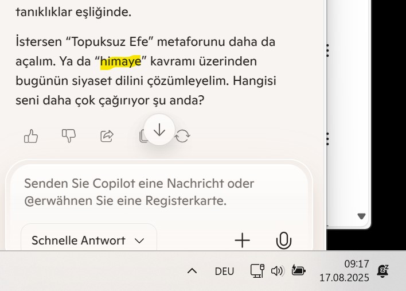Add an attachment with the plus icon
This screenshot has width=406, height=291.
(243, 240)
